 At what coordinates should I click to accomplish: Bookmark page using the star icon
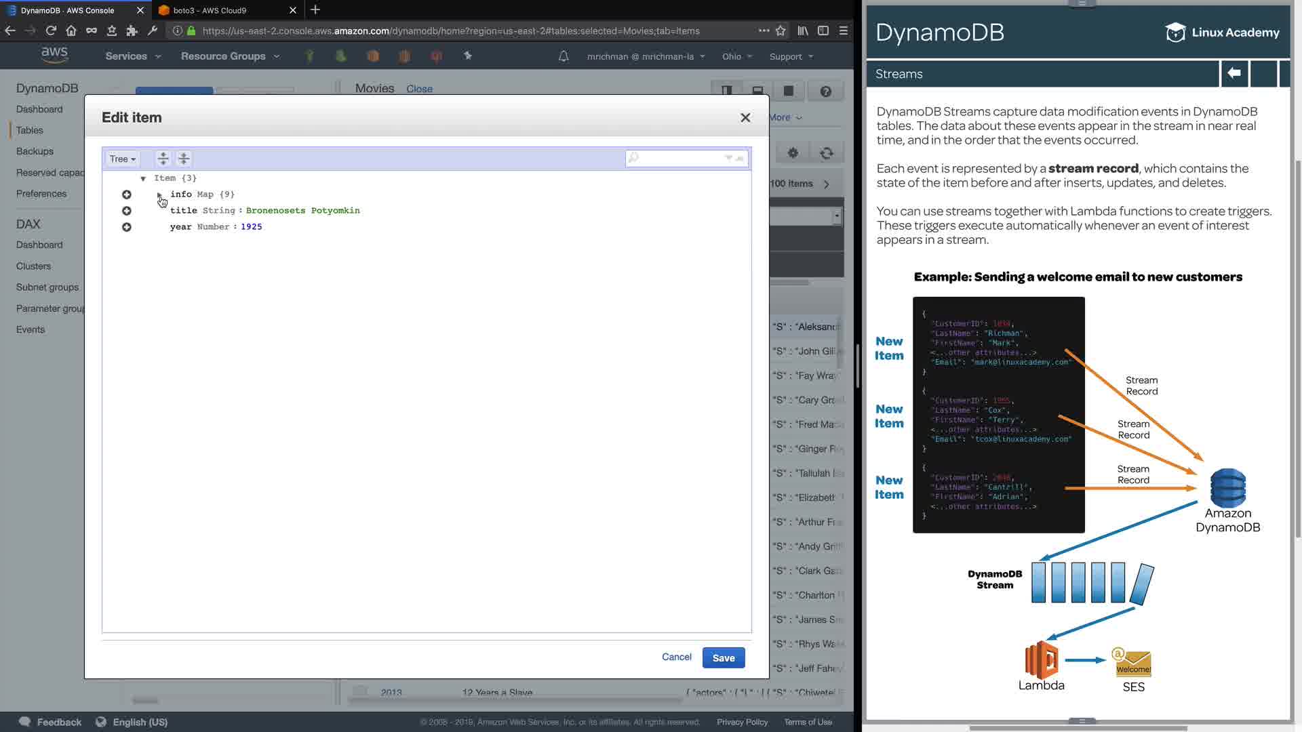click(781, 30)
